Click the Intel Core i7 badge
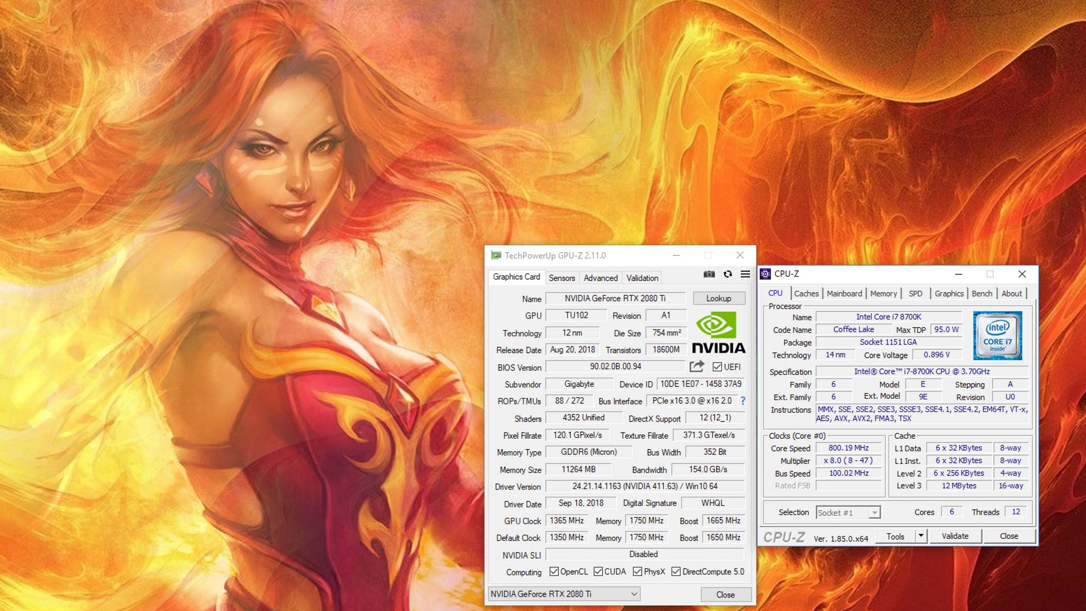This screenshot has height=611, width=1086. pos(997,336)
